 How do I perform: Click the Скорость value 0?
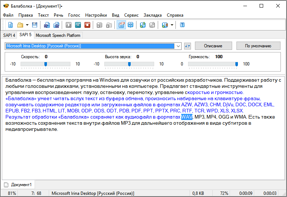click(x=46, y=57)
